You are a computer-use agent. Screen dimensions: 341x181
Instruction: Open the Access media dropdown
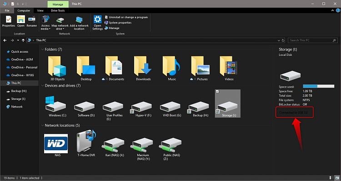click(45, 23)
